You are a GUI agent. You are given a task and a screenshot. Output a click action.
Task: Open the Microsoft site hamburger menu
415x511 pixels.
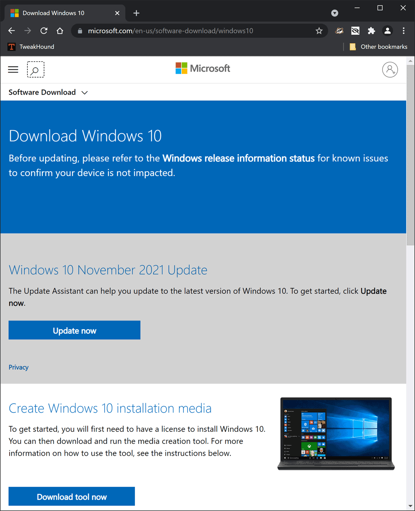click(13, 69)
